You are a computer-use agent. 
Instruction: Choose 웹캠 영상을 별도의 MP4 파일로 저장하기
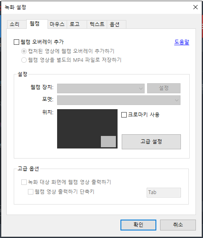pos(24,60)
